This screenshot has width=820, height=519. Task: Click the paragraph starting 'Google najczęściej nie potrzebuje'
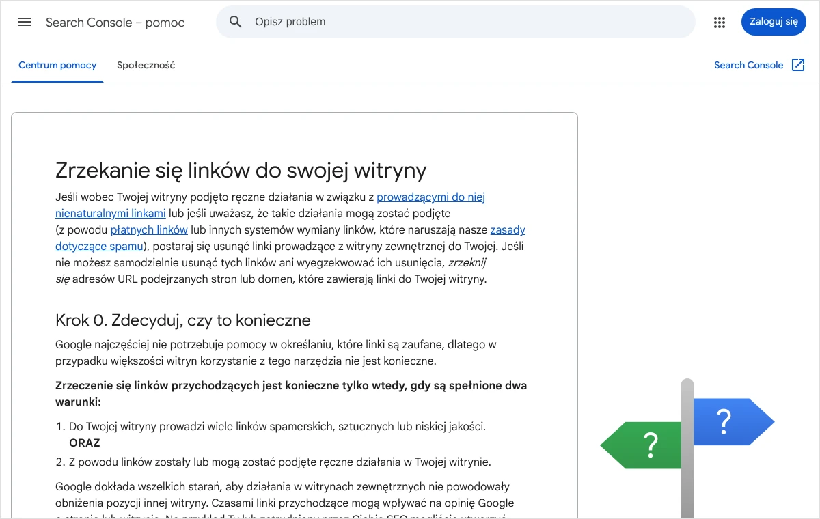coord(276,353)
